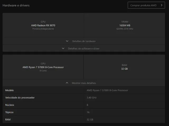Click the Tópicos value 16
Viewport: 169px width, 126px height.
click(88, 112)
